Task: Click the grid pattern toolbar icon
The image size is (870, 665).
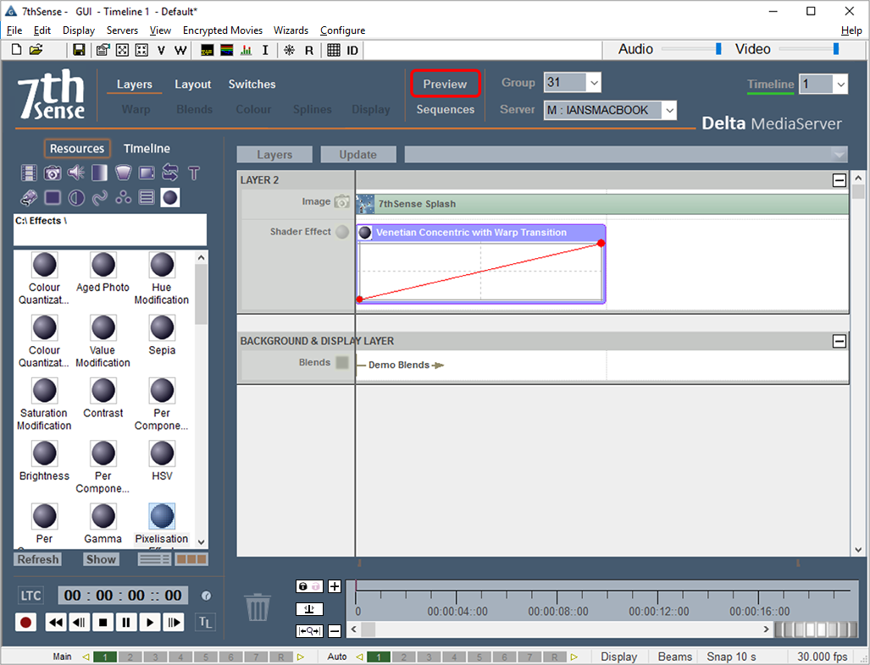Action: [x=334, y=51]
